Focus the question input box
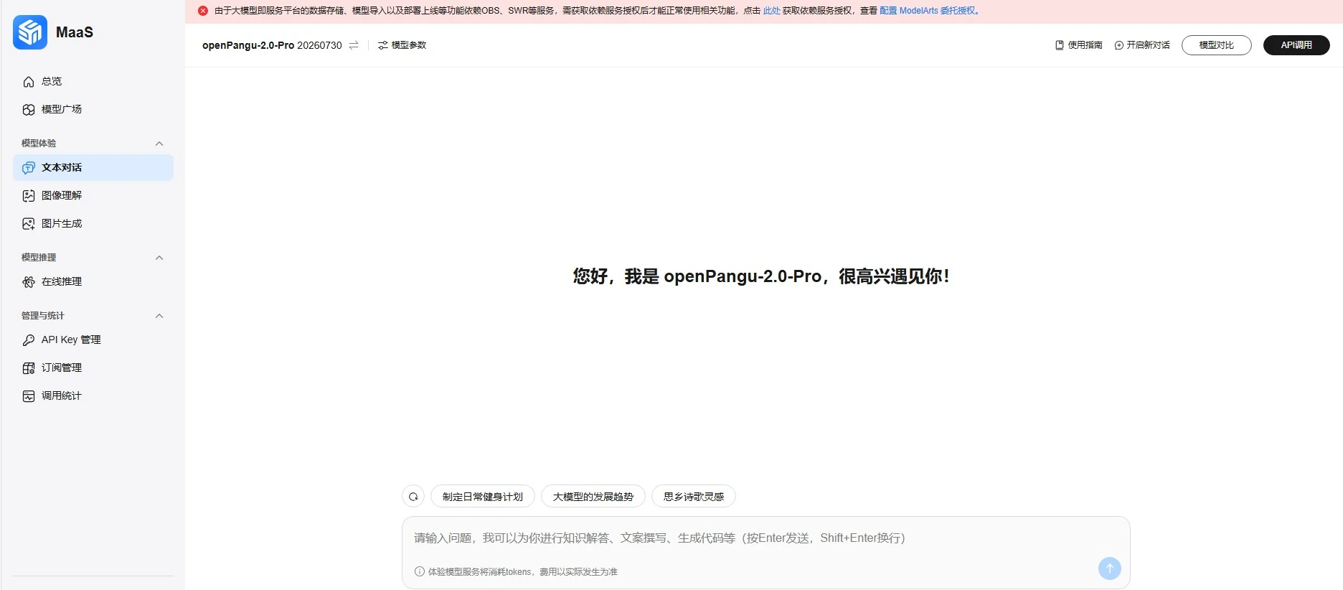 766,553
